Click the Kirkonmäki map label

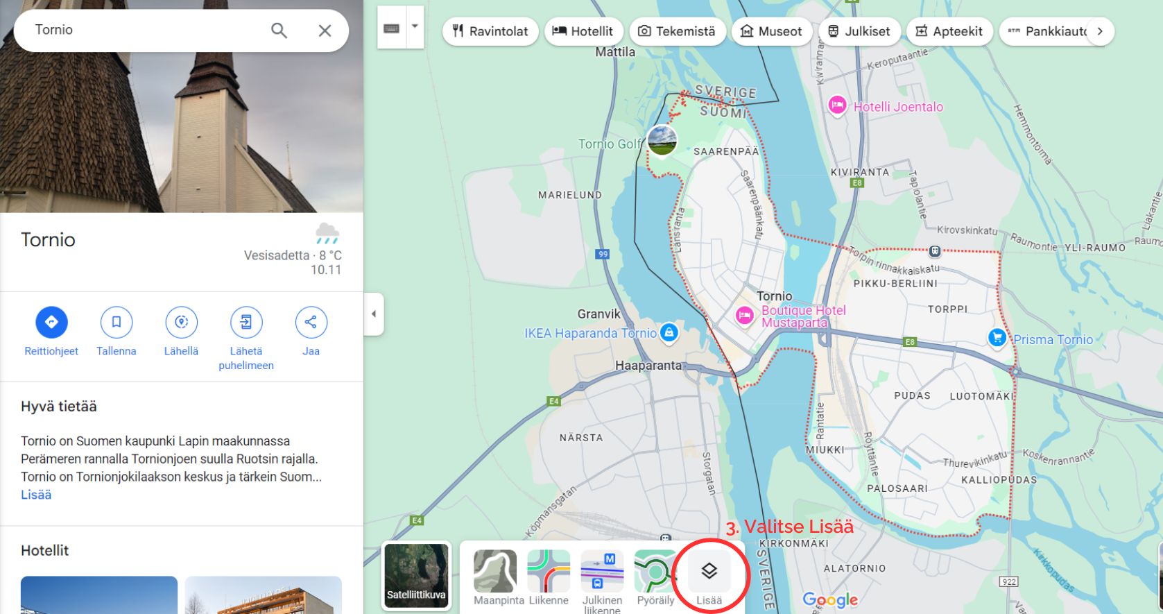[x=794, y=543]
